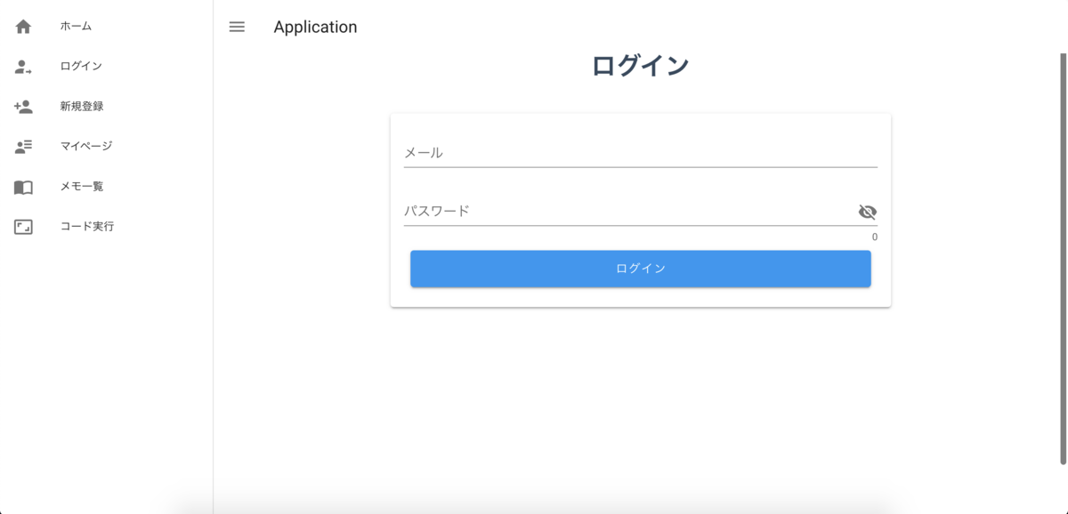The height and width of the screenshot is (514, 1068).
Task: Click the ログイン page heading
Action: click(x=640, y=66)
